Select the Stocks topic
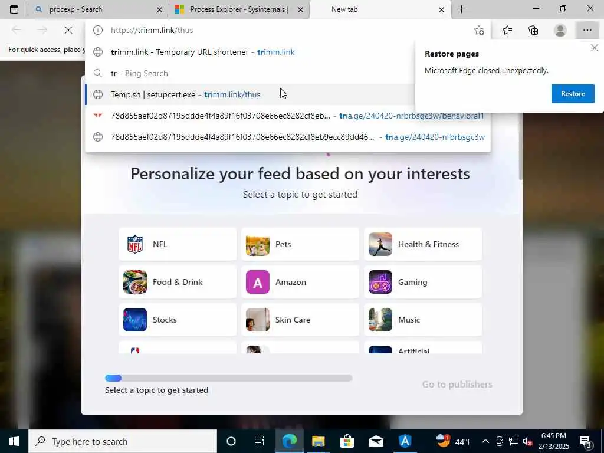Viewport: 604px width, 453px height. pyautogui.click(x=178, y=320)
